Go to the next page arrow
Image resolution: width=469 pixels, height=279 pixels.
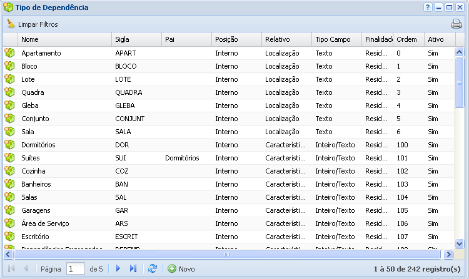point(118,268)
